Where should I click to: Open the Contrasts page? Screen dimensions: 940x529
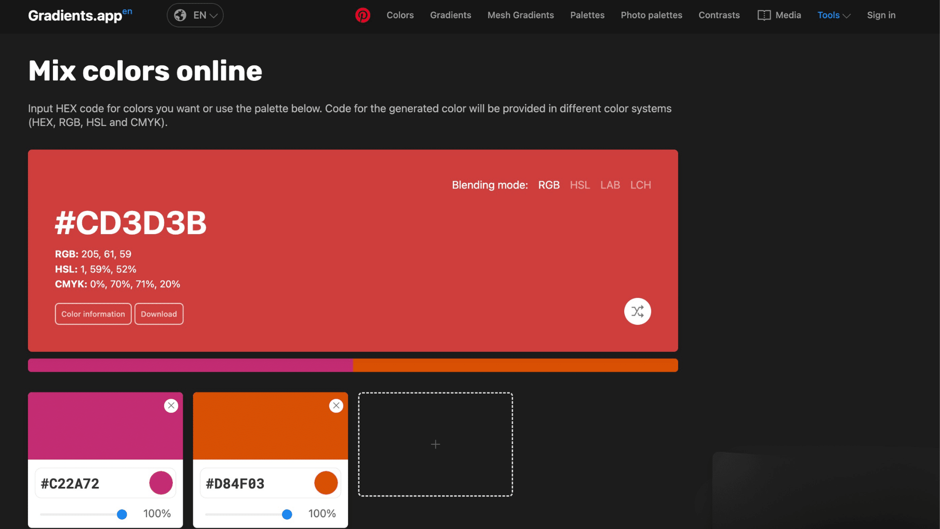(719, 15)
